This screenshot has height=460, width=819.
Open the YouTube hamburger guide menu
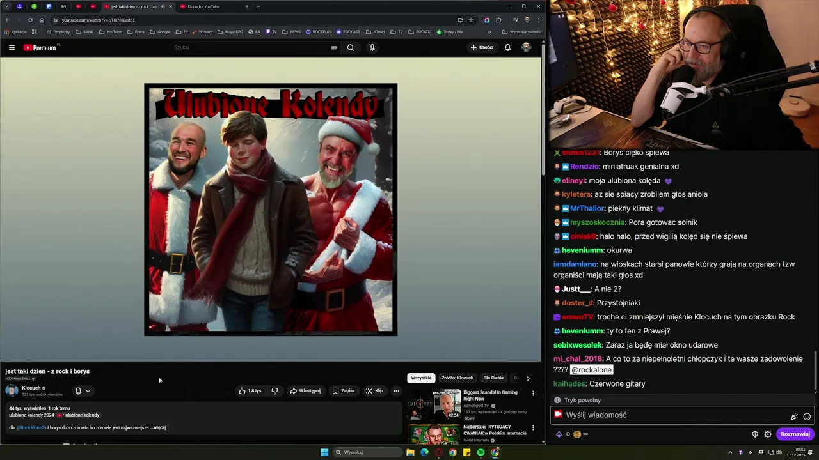pos(12,47)
